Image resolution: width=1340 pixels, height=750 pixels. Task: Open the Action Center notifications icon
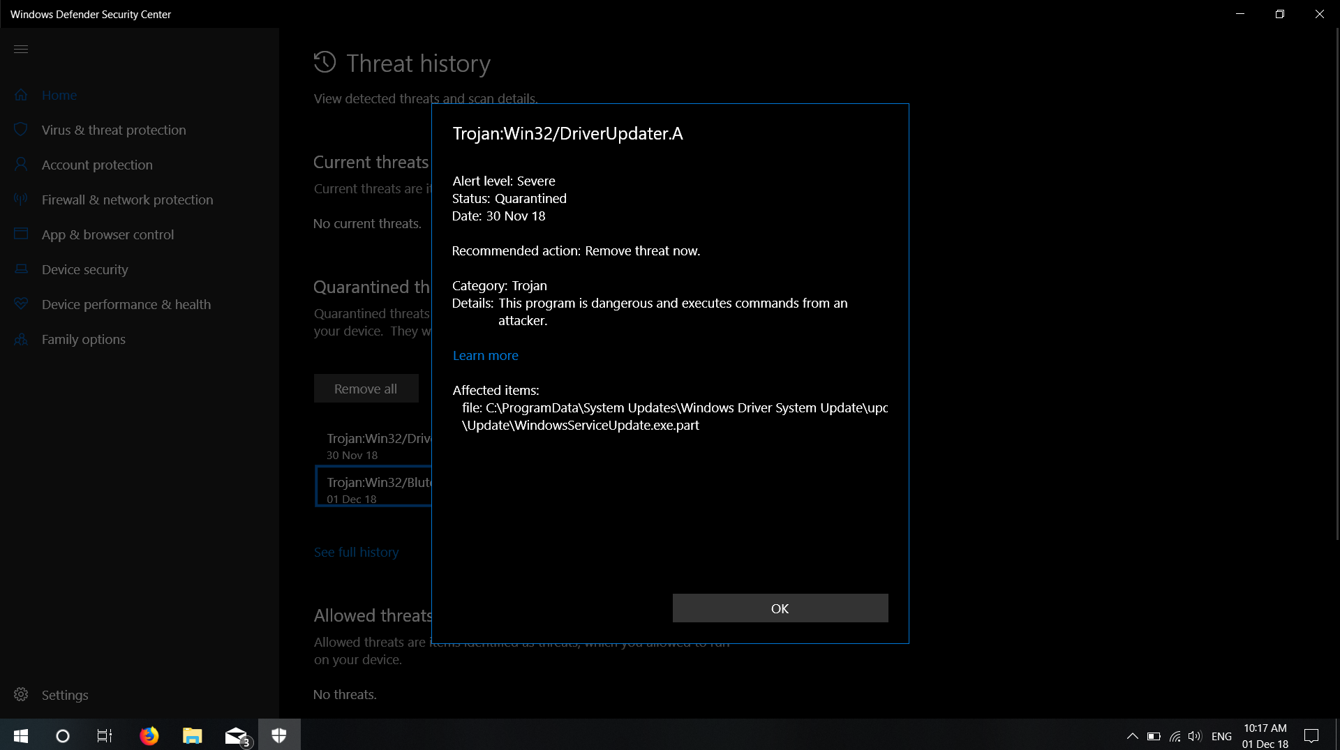pos(1311,735)
